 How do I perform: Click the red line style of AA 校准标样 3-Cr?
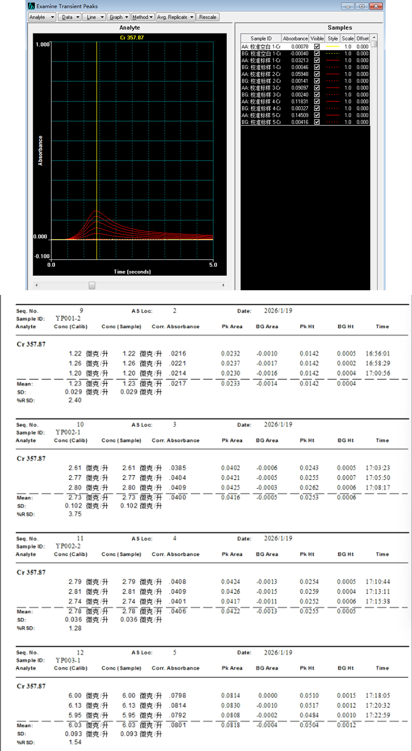333,88
